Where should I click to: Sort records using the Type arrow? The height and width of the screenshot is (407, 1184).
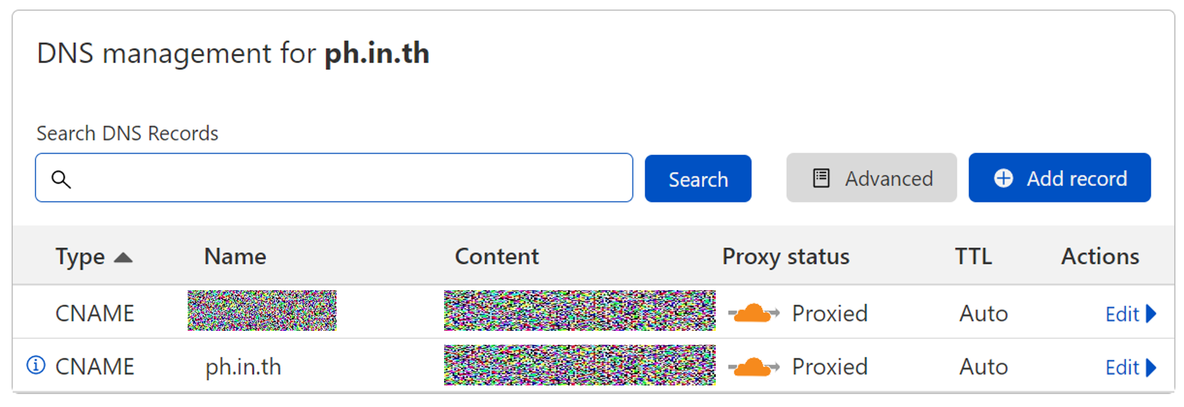click(x=123, y=257)
